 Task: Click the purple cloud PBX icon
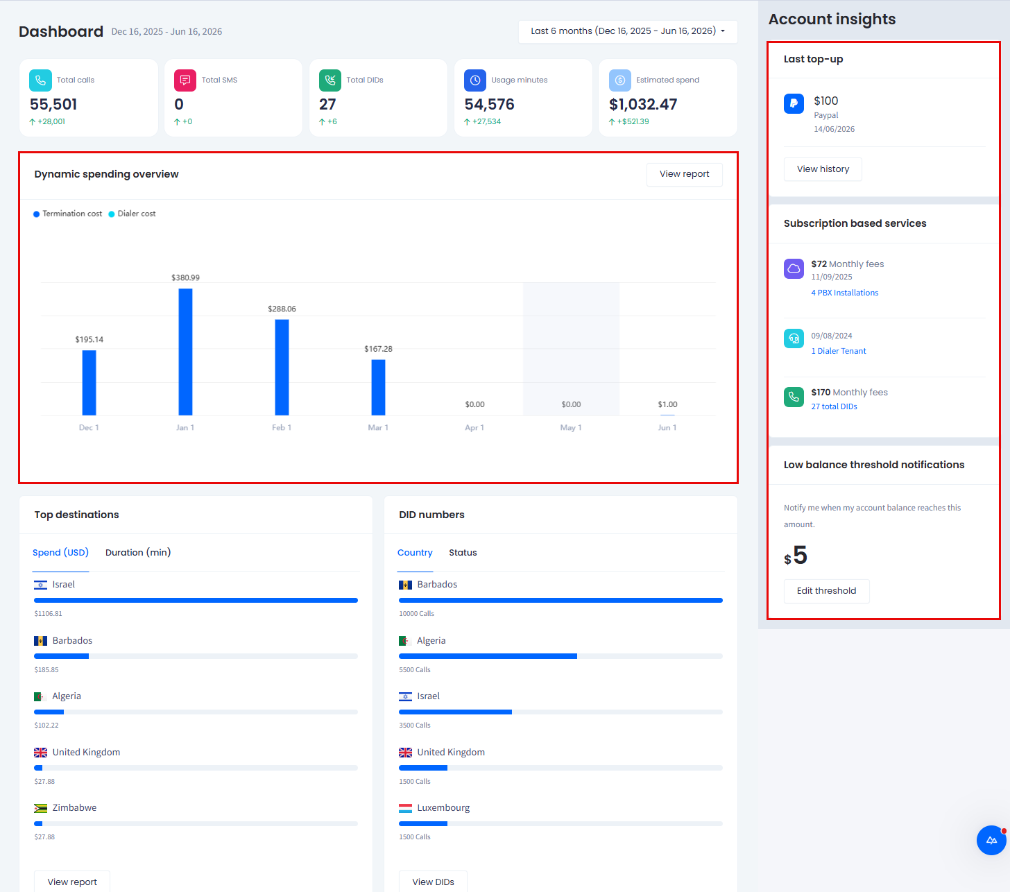(794, 268)
